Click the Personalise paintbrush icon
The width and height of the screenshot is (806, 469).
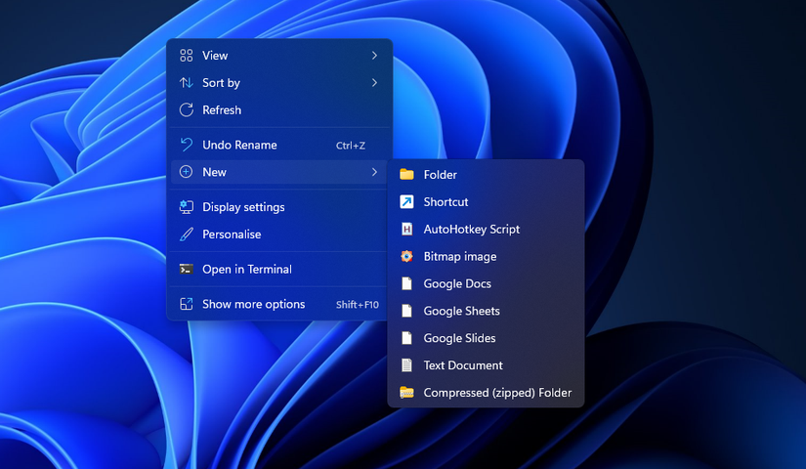point(186,234)
